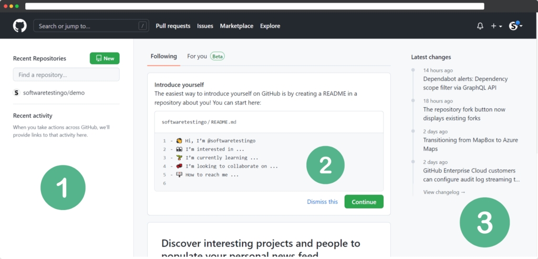The image size is (538, 259).
Task: Click the View changelog link
Action: [444, 192]
